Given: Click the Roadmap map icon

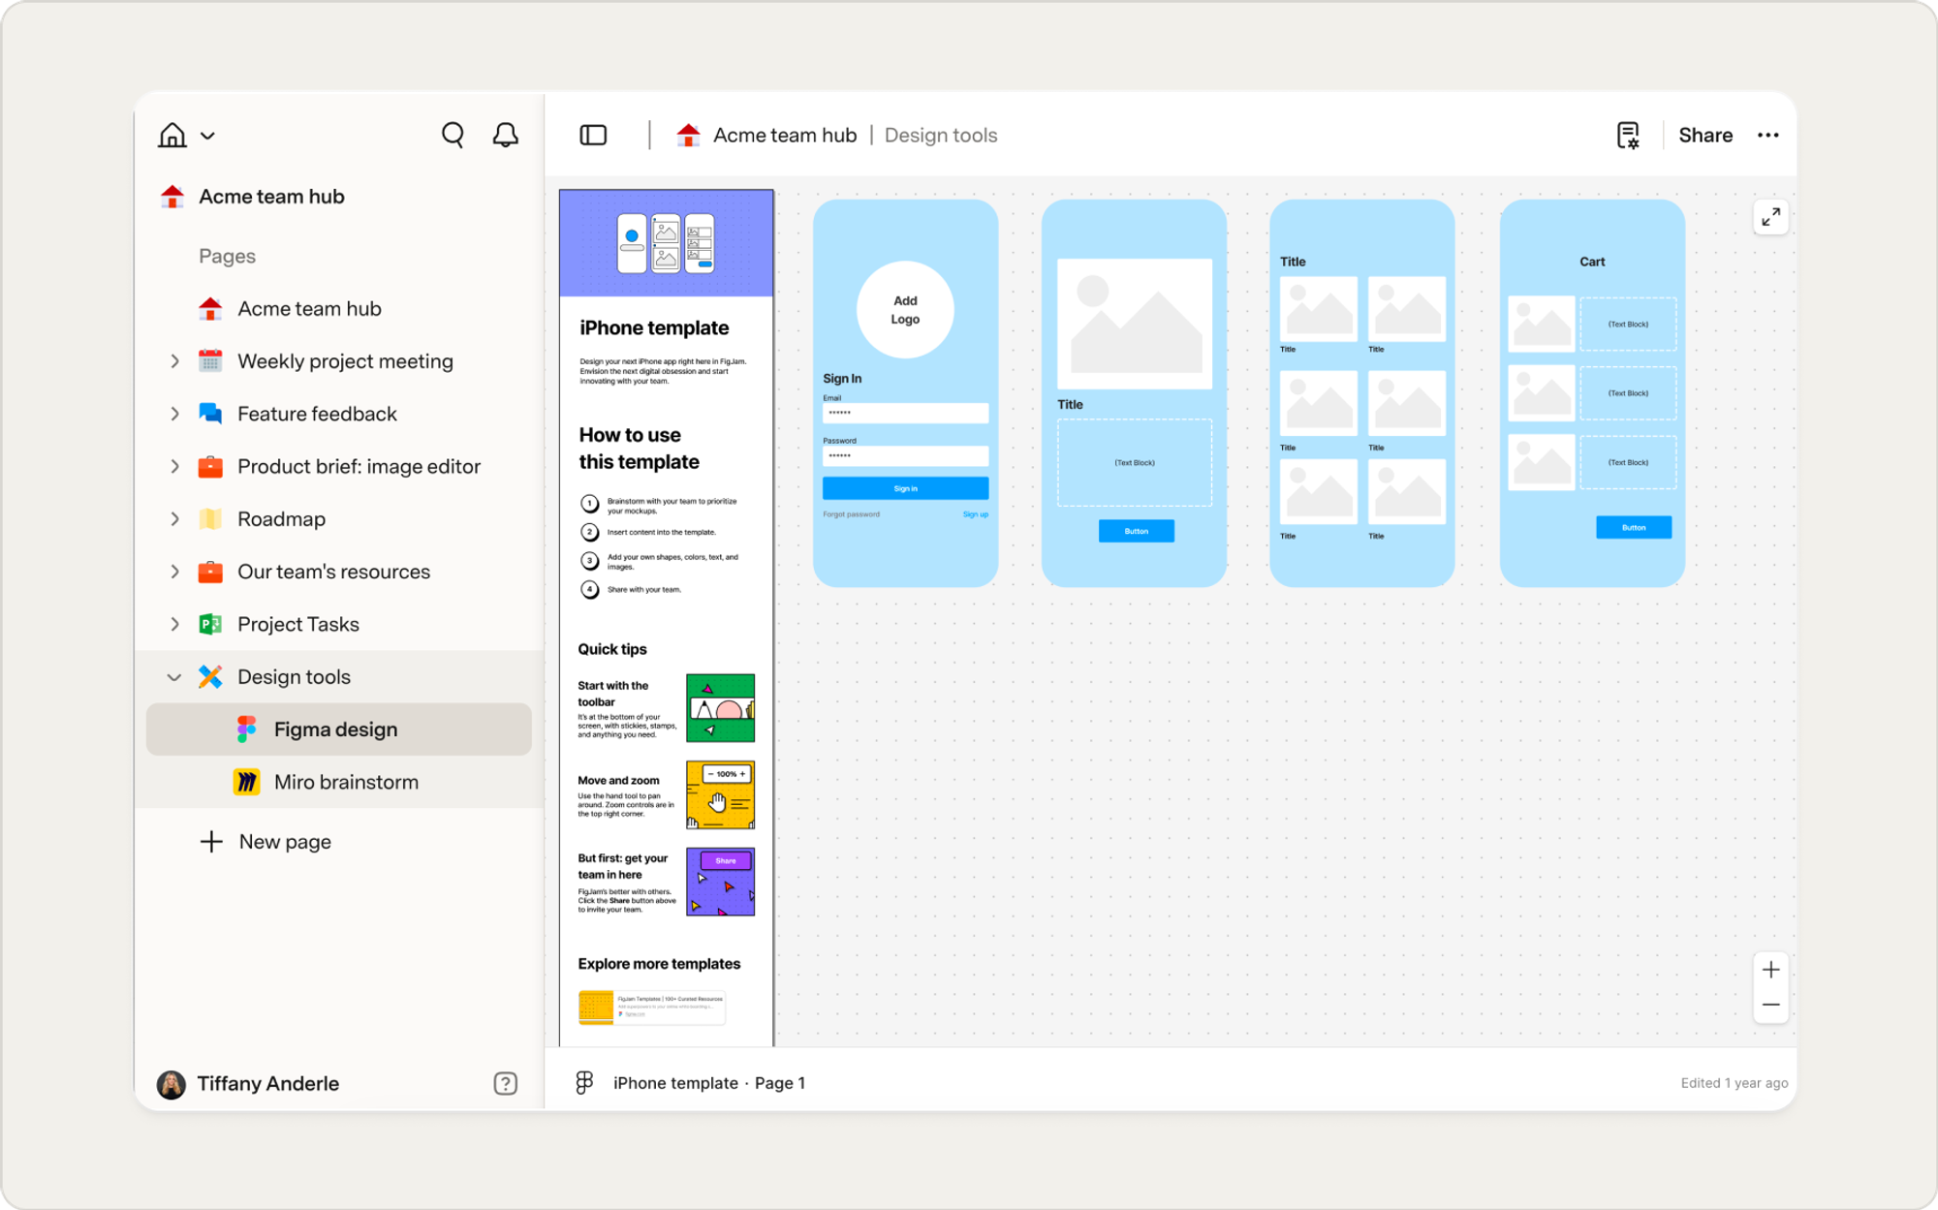Looking at the screenshot, I should pyautogui.click(x=210, y=519).
